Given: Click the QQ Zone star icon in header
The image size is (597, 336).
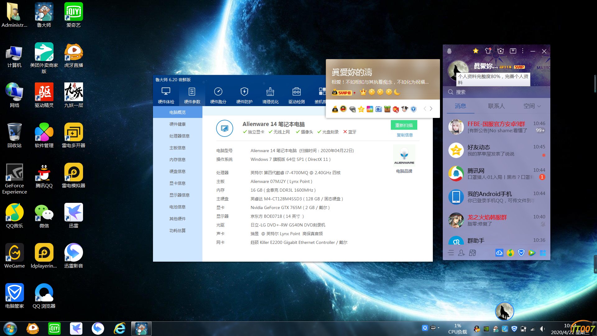Looking at the screenshot, I should [475, 51].
